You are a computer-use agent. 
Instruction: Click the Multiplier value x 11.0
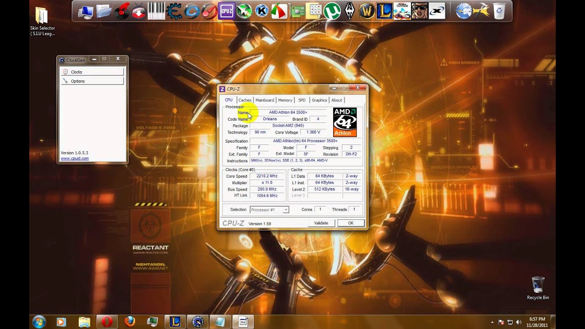[267, 183]
